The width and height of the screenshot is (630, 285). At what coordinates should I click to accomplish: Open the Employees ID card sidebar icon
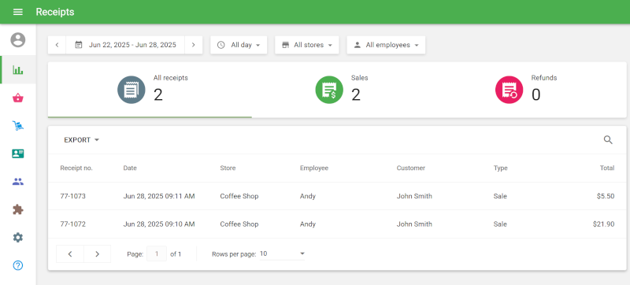tap(17, 154)
